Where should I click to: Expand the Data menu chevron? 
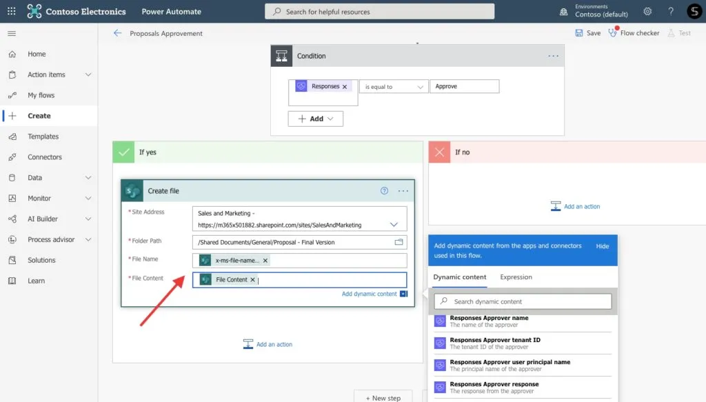88,178
